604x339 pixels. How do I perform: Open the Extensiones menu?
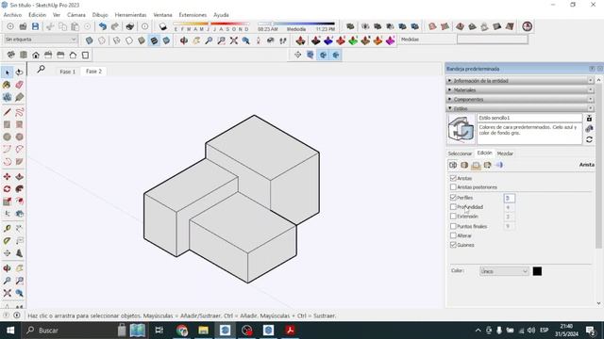pyautogui.click(x=193, y=15)
